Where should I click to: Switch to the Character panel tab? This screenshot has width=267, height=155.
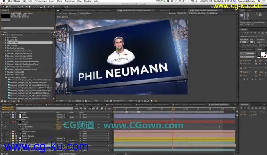[259, 49]
